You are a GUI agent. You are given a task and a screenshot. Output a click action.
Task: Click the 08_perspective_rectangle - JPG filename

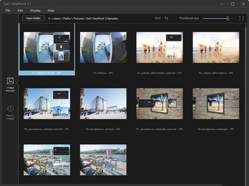[216, 129]
